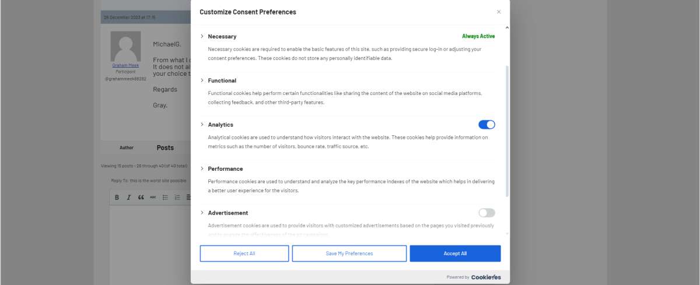Insert blockquote in reply editor

[x=141, y=198]
